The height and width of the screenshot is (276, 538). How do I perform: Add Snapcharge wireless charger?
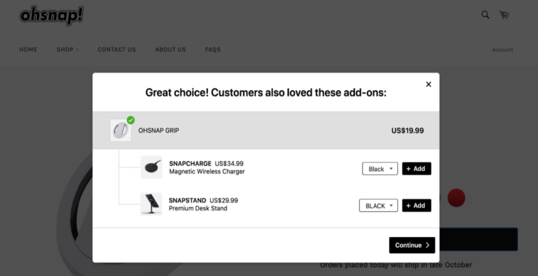[417, 168]
